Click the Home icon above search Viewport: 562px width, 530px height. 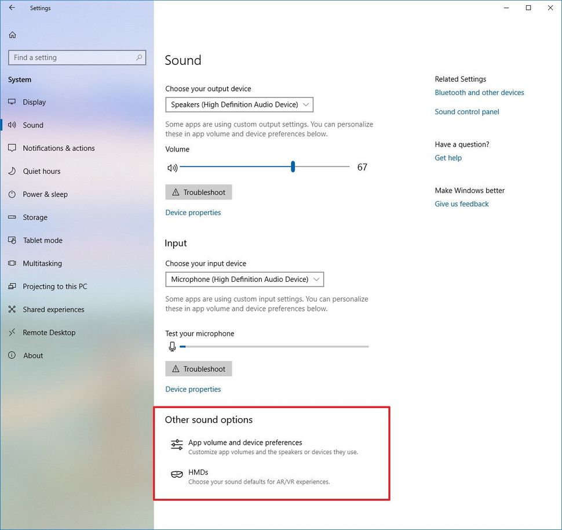(12, 35)
